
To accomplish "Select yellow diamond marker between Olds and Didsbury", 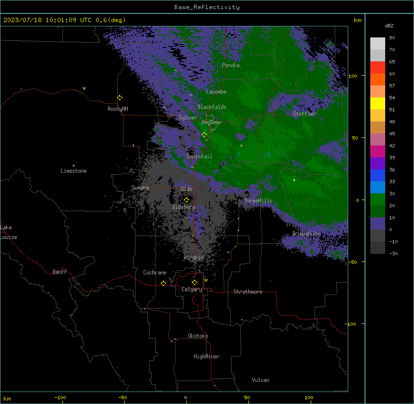I will click(x=187, y=200).
